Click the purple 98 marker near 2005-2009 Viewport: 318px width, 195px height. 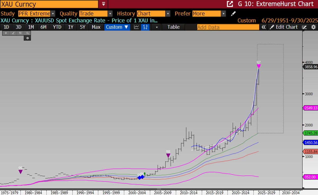tap(168, 155)
